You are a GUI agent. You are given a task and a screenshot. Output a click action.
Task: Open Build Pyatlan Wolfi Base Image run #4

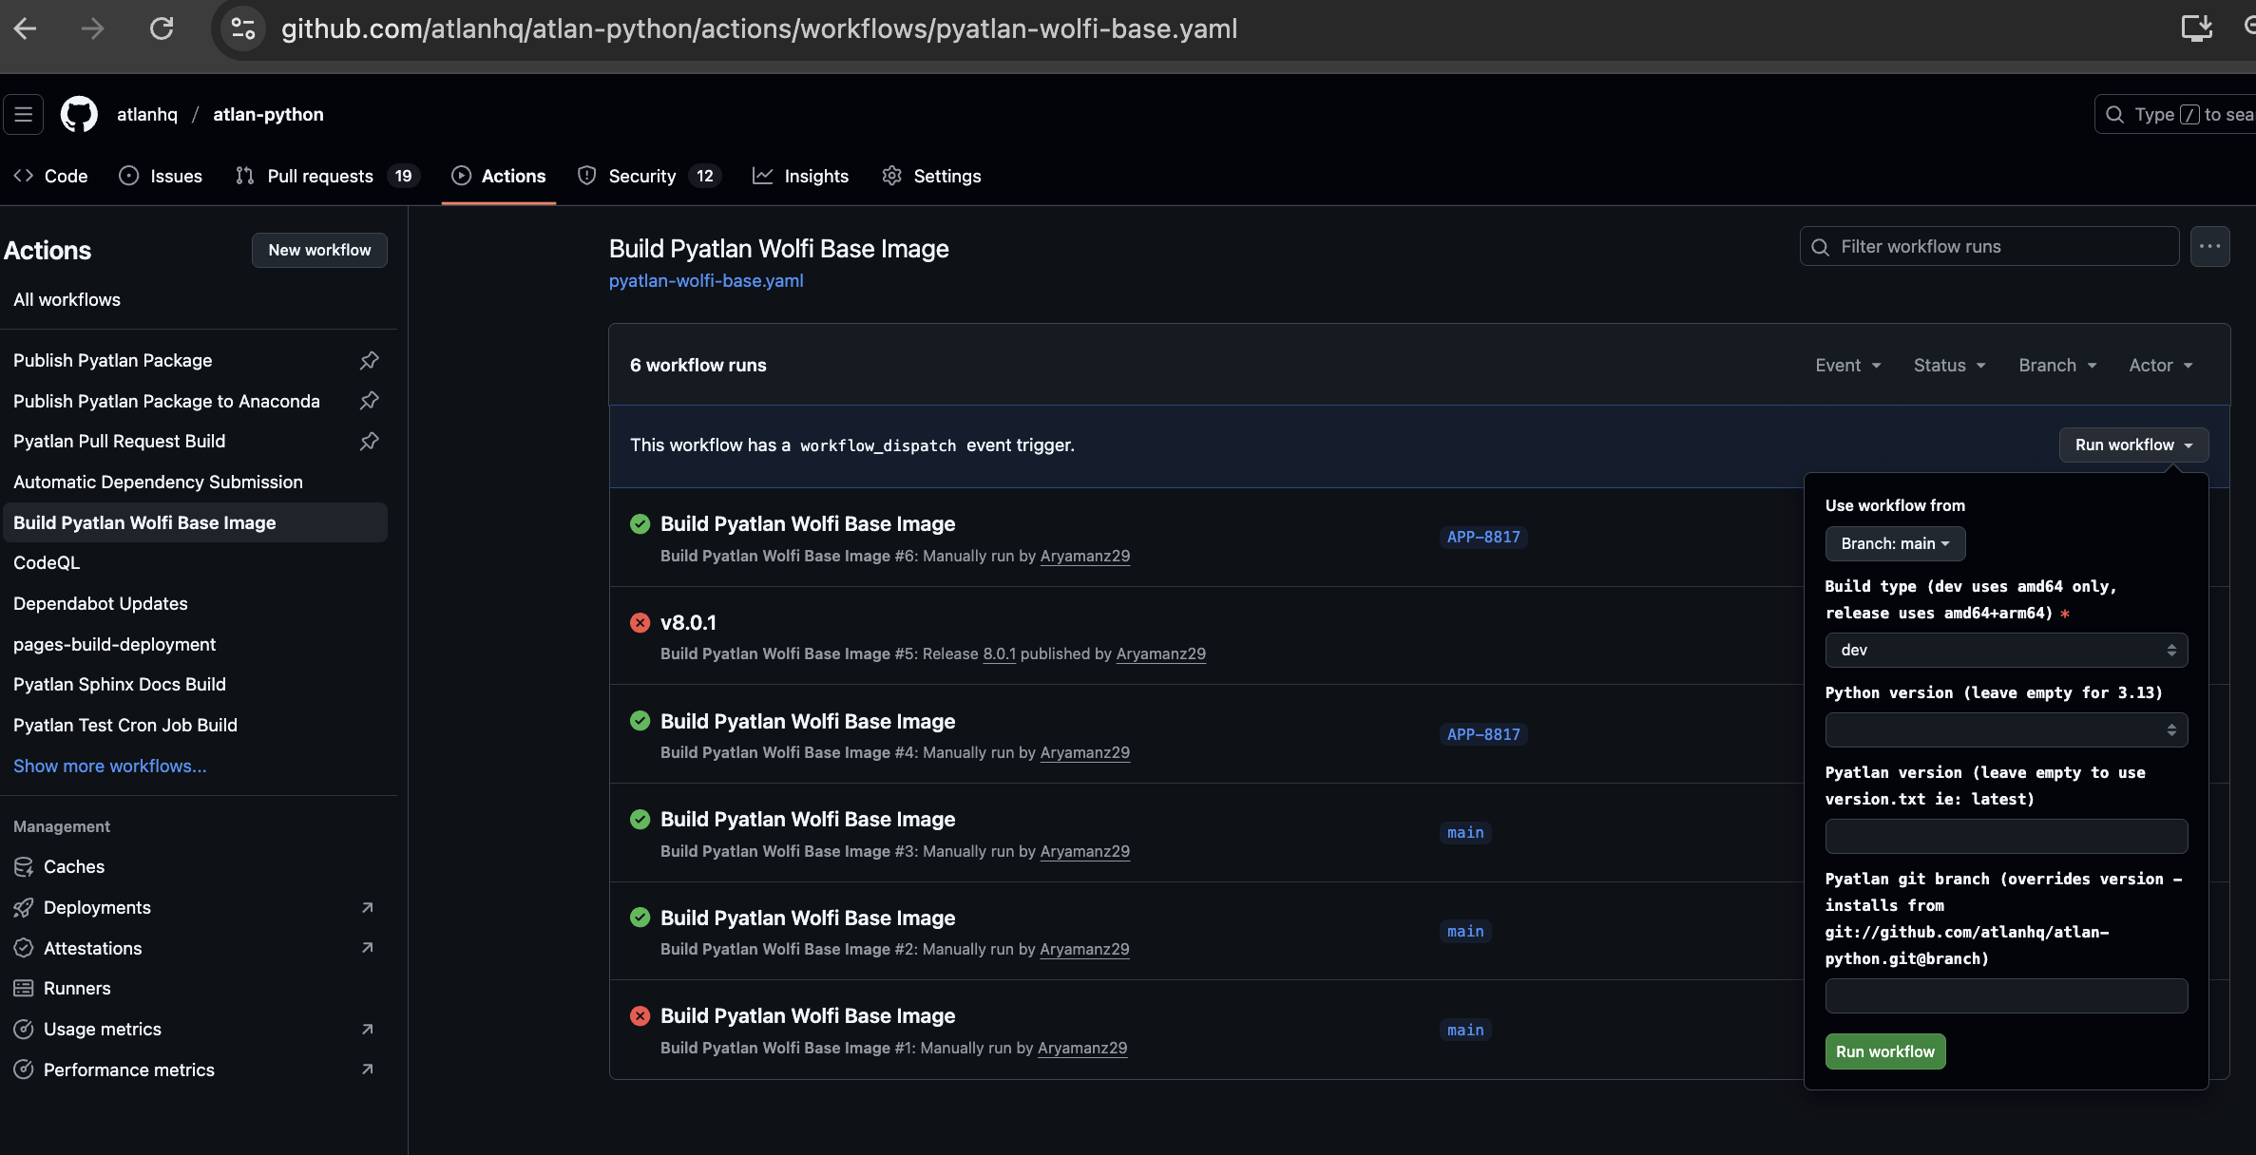tap(808, 721)
